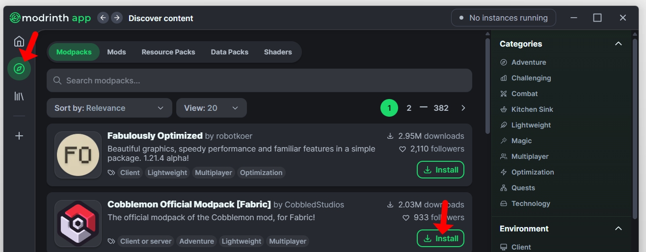Viewport: 646px width, 252px height.
Task: Go back with the left arrow icon
Action: (103, 18)
